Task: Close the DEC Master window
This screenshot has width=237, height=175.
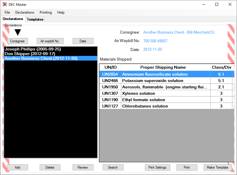Action: tap(230, 4)
